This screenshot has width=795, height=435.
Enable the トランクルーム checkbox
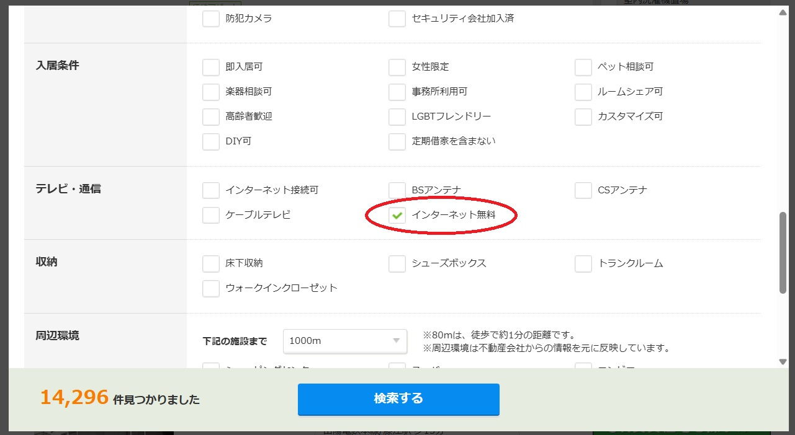point(583,263)
